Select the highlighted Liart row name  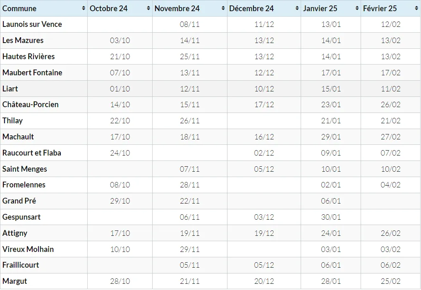point(10,89)
